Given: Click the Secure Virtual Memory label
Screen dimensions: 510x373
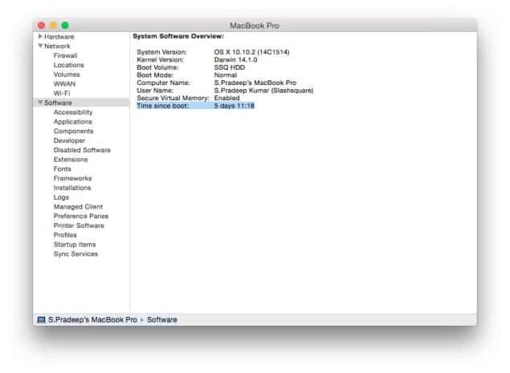Looking at the screenshot, I should [x=173, y=98].
